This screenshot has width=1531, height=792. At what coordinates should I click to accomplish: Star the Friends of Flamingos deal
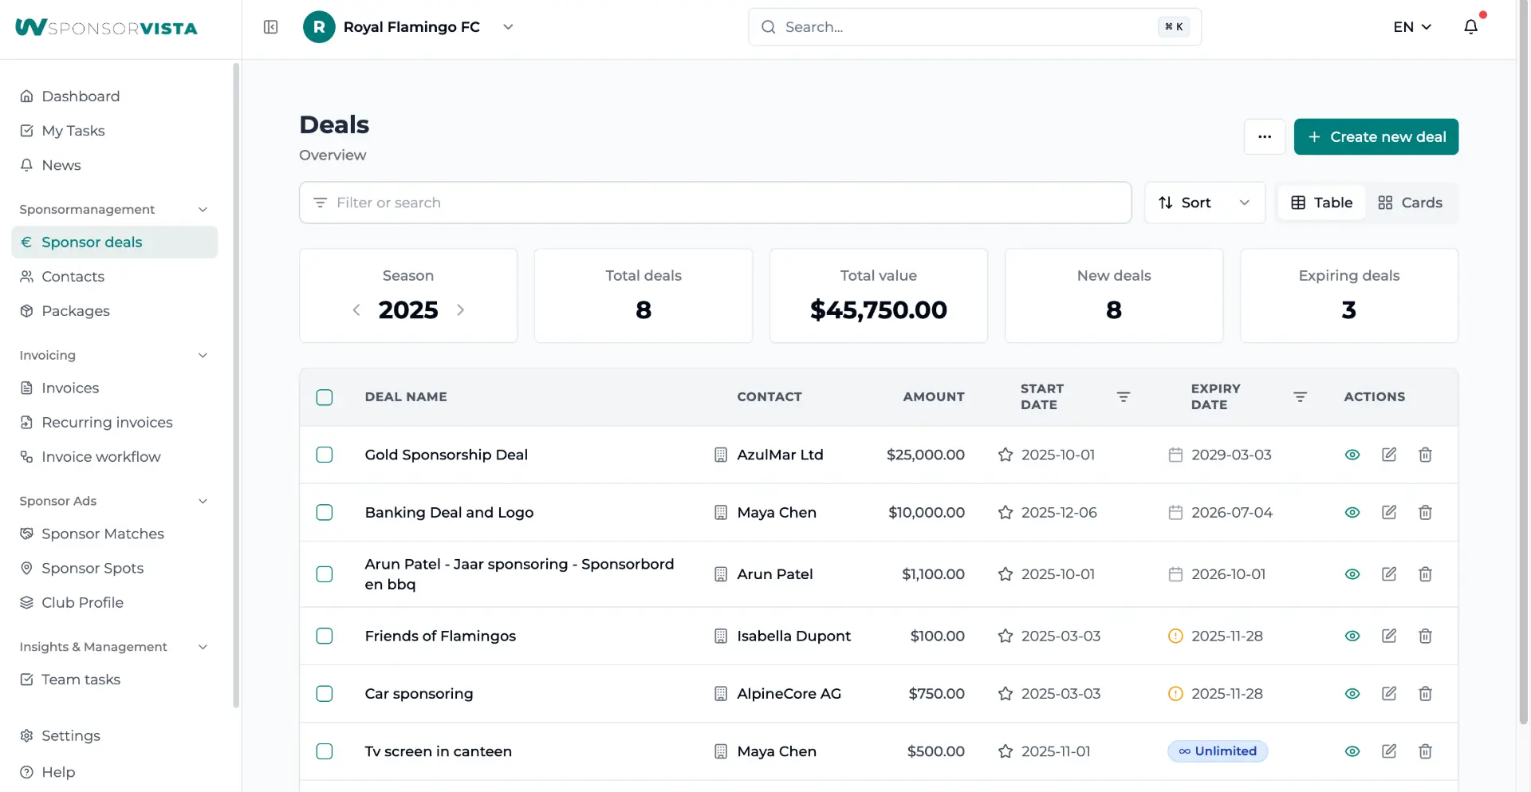coord(1004,636)
